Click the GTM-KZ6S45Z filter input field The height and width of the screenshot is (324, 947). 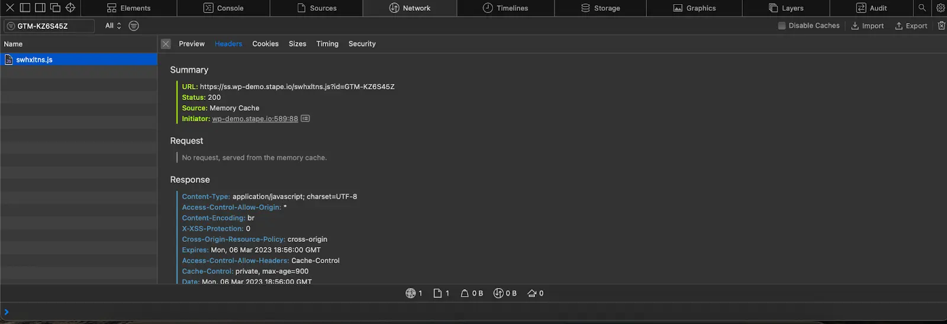[x=50, y=26]
